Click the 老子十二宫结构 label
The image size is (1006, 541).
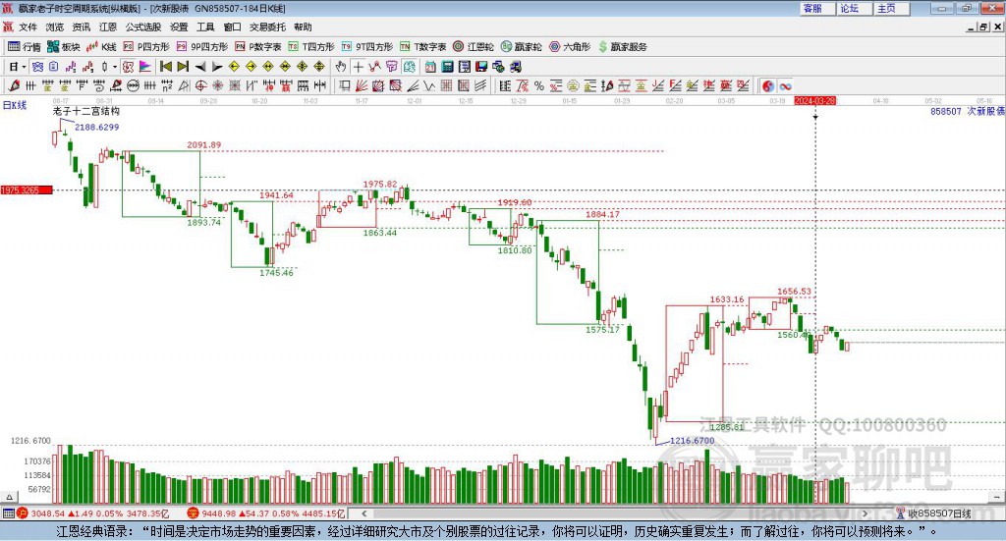click(x=86, y=112)
